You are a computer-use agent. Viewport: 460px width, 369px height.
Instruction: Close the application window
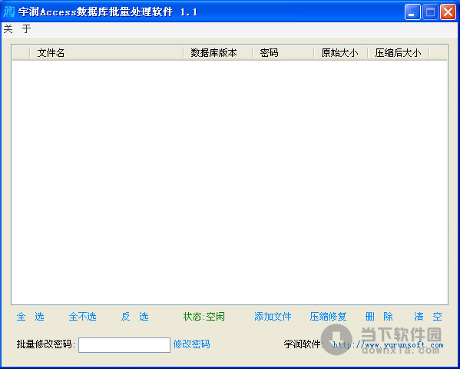[x=448, y=12]
